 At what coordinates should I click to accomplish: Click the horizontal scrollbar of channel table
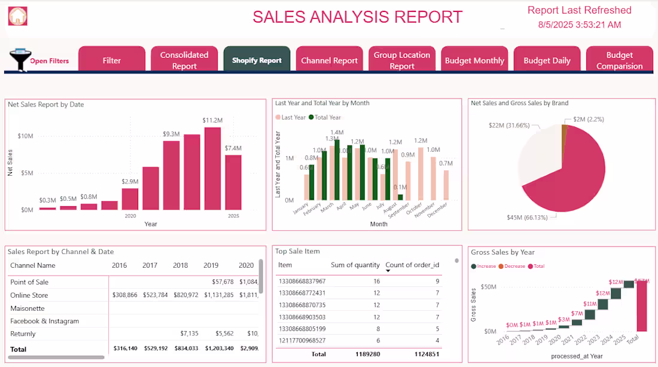(56, 357)
